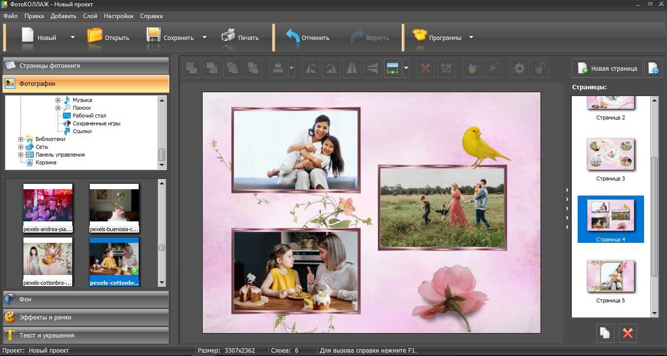
Task: Click the red X delete layer icon
Action: (426, 69)
